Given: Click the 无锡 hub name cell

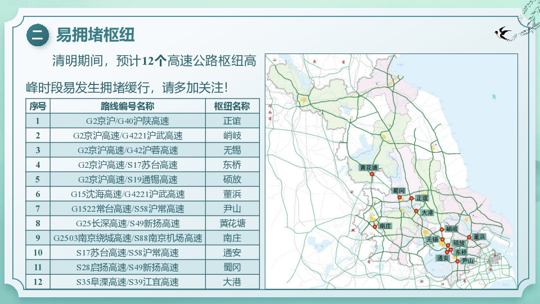Looking at the screenshot, I should tap(232, 150).
